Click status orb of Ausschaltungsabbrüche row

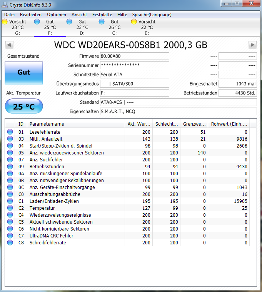coord(10,194)
